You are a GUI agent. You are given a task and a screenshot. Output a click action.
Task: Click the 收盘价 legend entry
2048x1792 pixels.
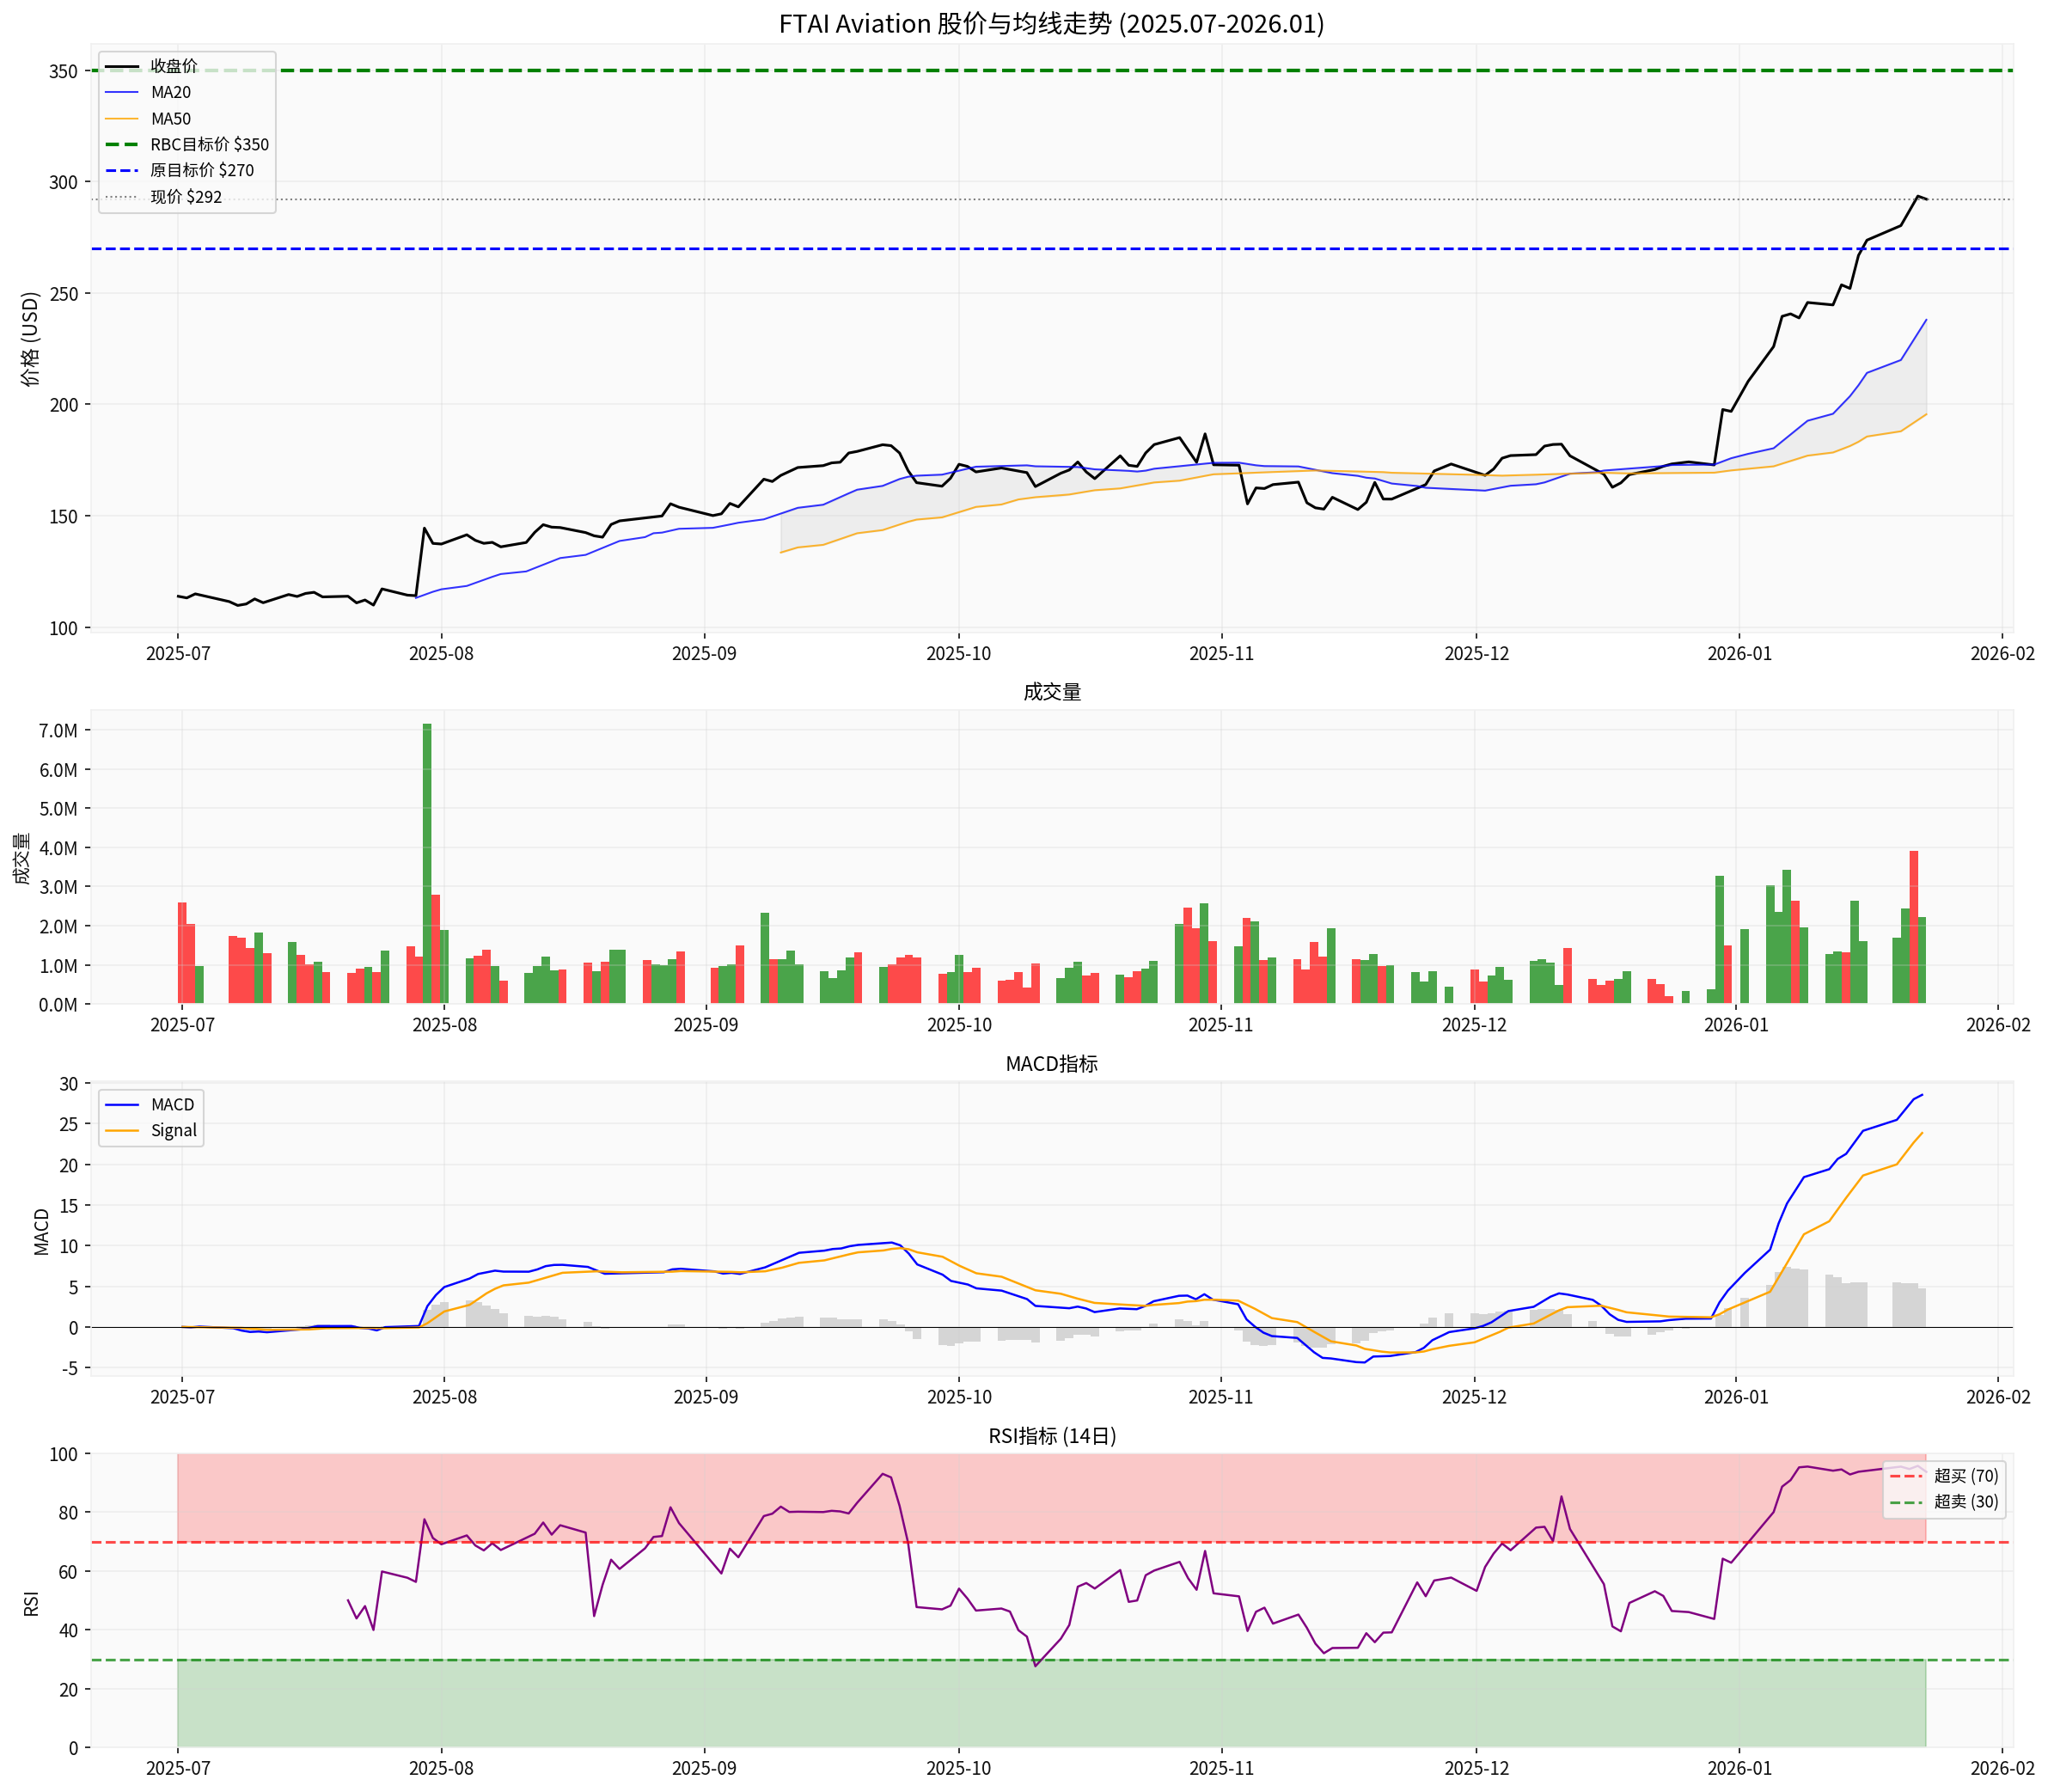click(x=173, y=66)
